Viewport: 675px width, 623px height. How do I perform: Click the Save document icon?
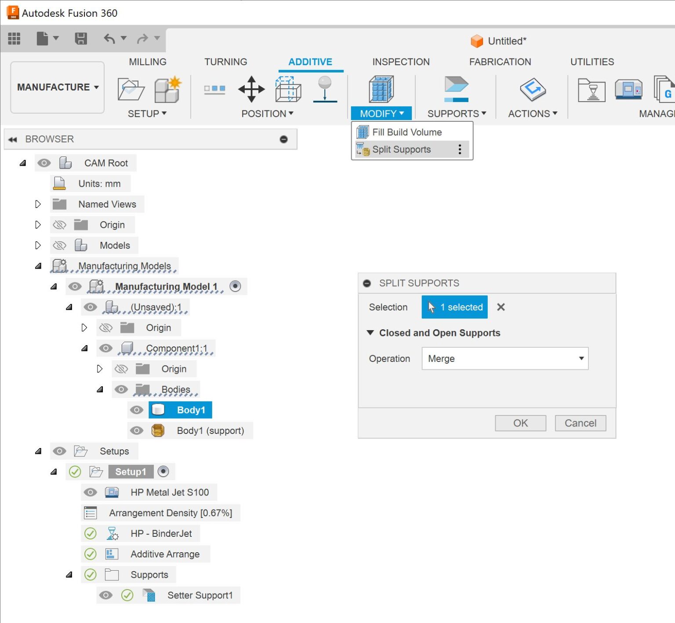(x=81, y=38)
